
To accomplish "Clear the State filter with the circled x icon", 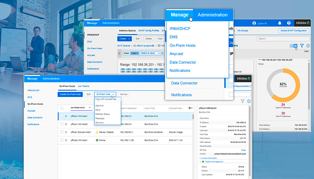I will (x=162, y=53).
